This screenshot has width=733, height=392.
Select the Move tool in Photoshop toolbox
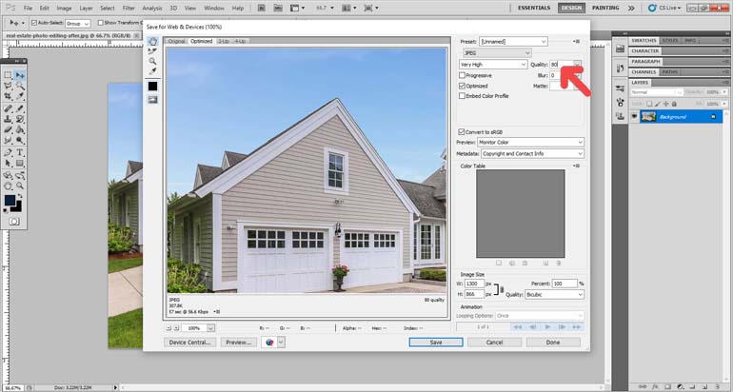20,75
